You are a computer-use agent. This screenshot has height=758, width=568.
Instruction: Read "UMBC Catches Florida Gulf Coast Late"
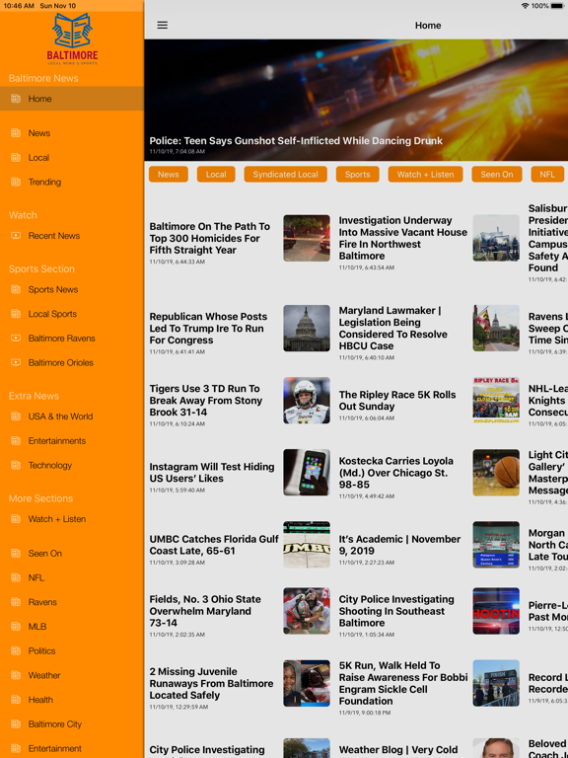[x=214, y=545]
